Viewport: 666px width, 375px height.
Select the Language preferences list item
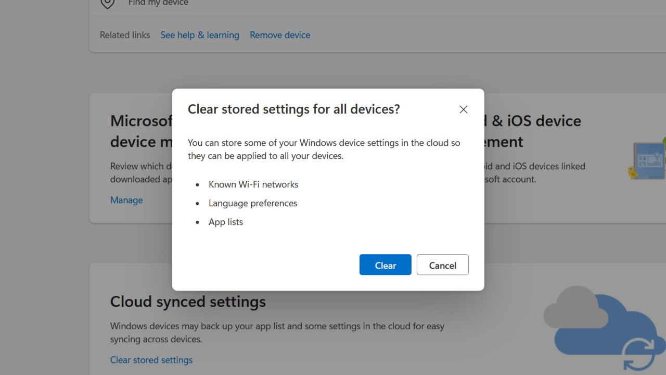click(253, 203)
